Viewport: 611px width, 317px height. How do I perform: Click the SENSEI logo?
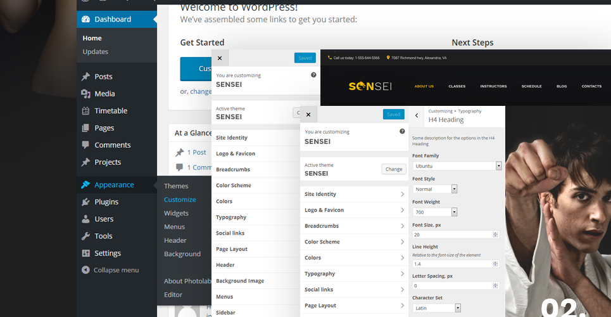(370, 86)
